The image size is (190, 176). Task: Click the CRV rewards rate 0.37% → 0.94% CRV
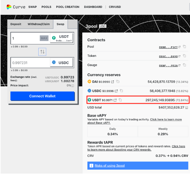pos(172,156)
